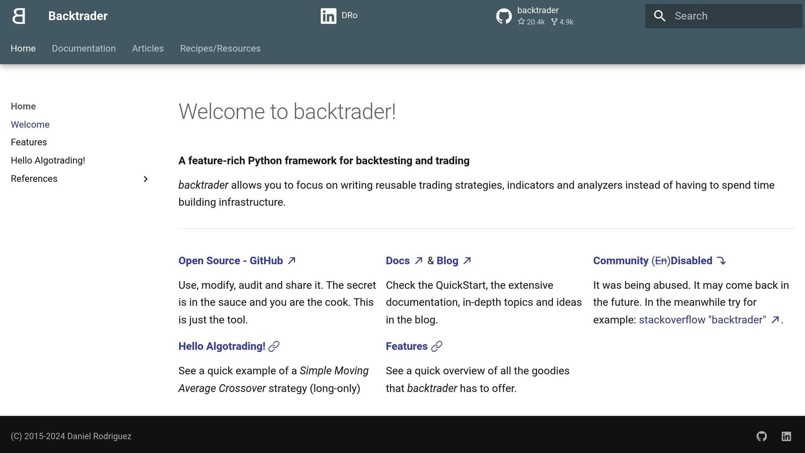Click permalink icon beside Hello Algotrading!
The width and height of the screenshot is (805, 453).
pyautogui.click(x=274, y=346)
